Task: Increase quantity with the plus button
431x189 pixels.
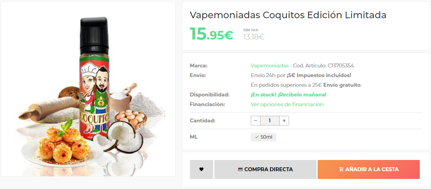Action: click(284, 121)
